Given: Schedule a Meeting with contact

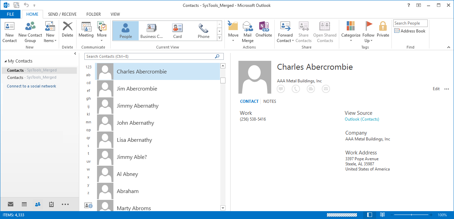Looking at the screenshot, I should point(86,30).
